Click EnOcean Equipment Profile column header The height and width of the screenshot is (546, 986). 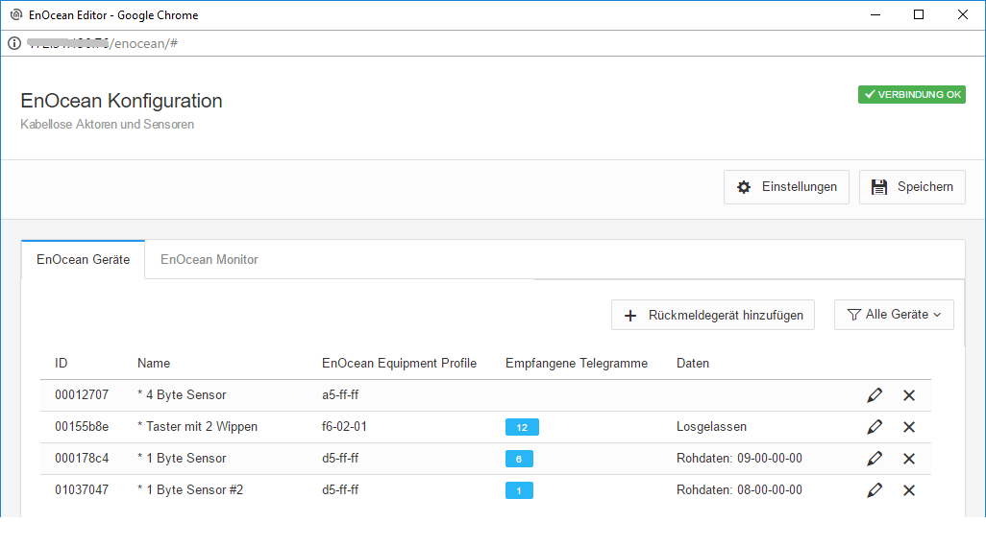[x=400, y=364]
